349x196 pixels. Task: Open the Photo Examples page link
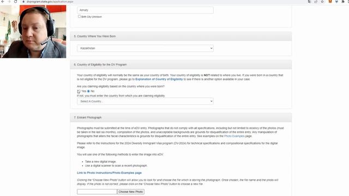[234, 136]
